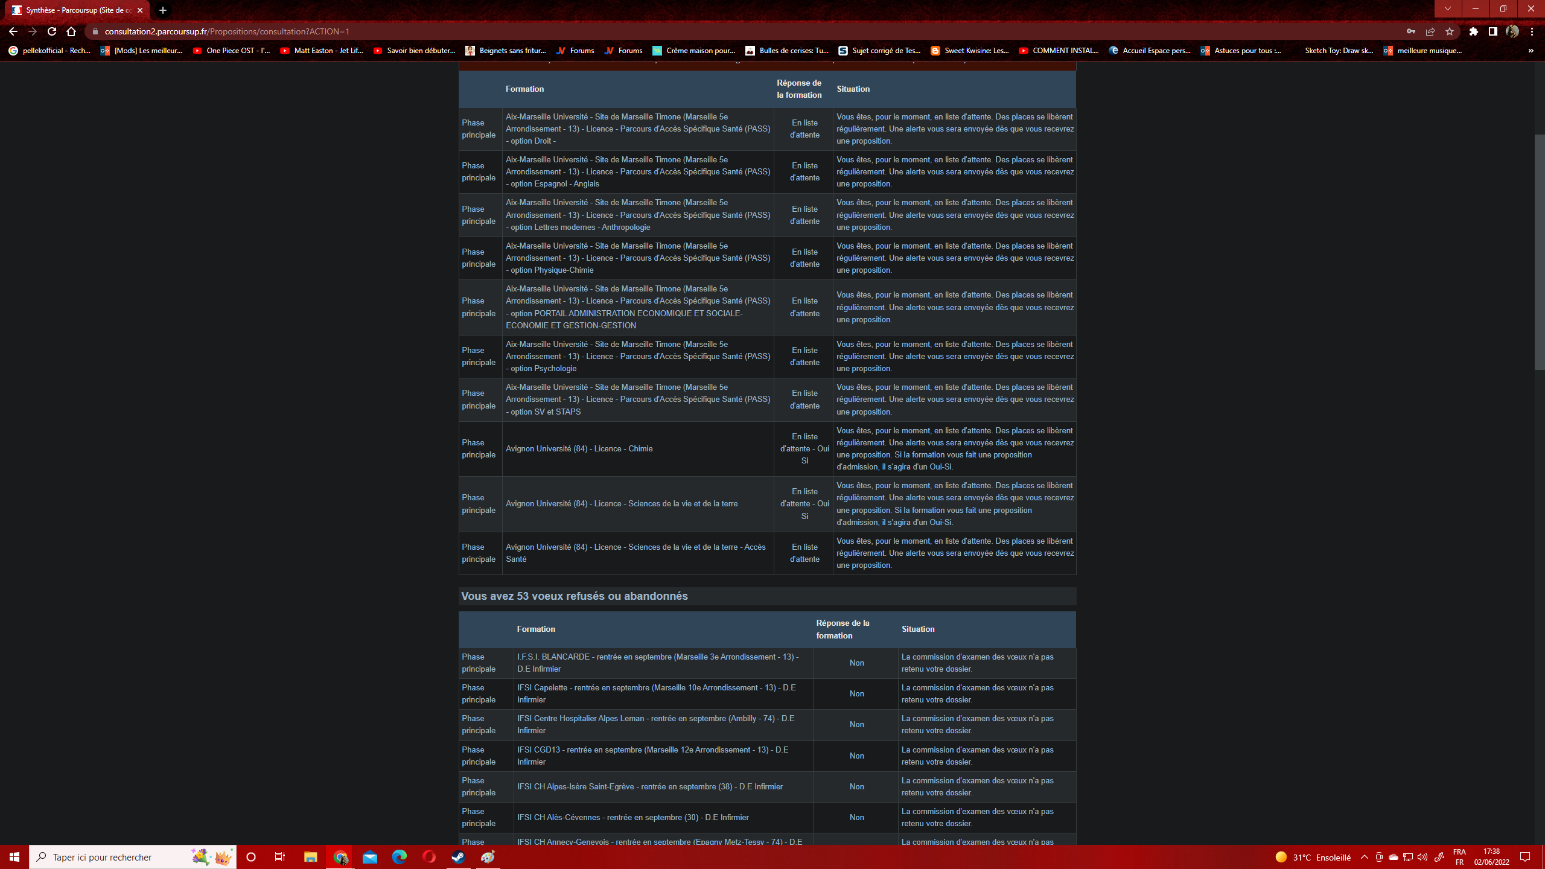Launch Opera from the taskbar
Screen dimensions: 1545x869
[429, 857]
